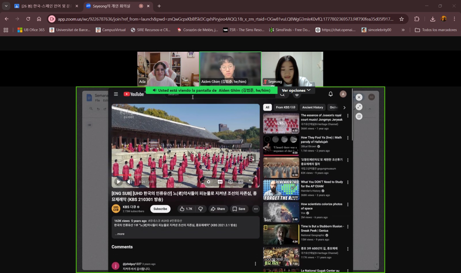The image size is (461, 273).
Task: Open a new browser tab
Action: (x=159, y=6)
